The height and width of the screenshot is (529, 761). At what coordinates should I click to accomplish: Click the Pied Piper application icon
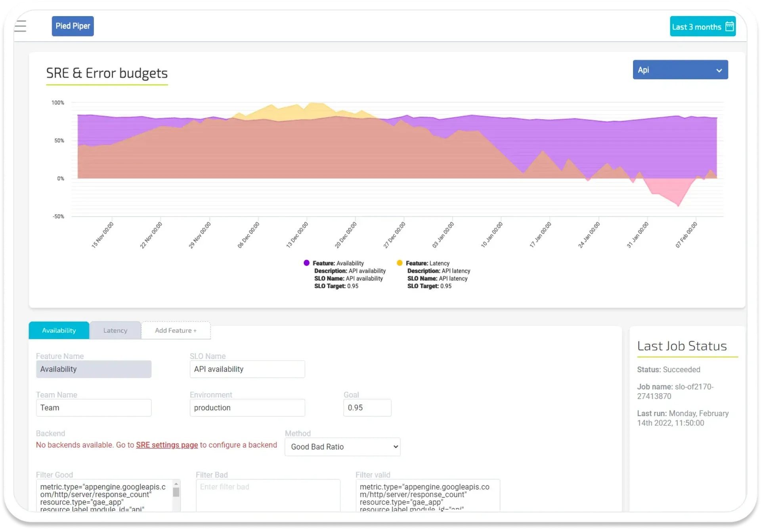point(72,26)
